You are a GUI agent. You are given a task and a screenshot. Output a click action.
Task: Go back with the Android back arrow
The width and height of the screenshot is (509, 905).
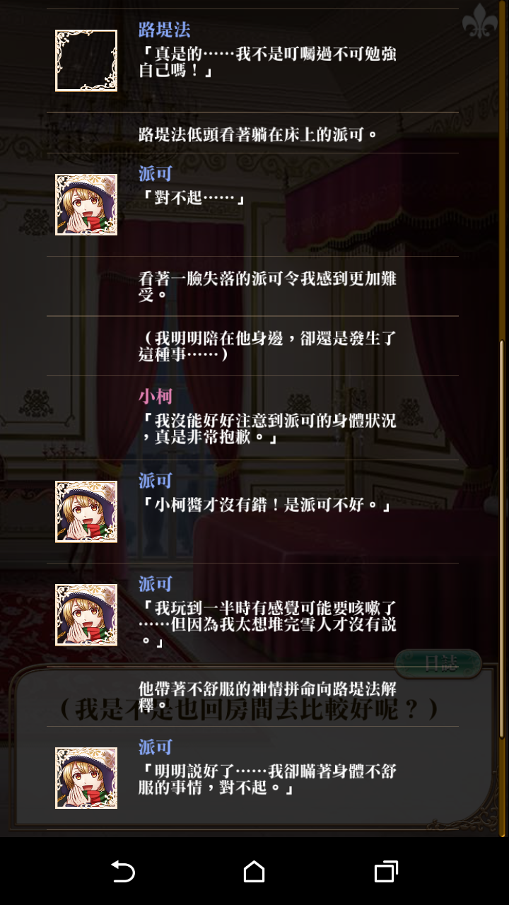coord(123,871)
